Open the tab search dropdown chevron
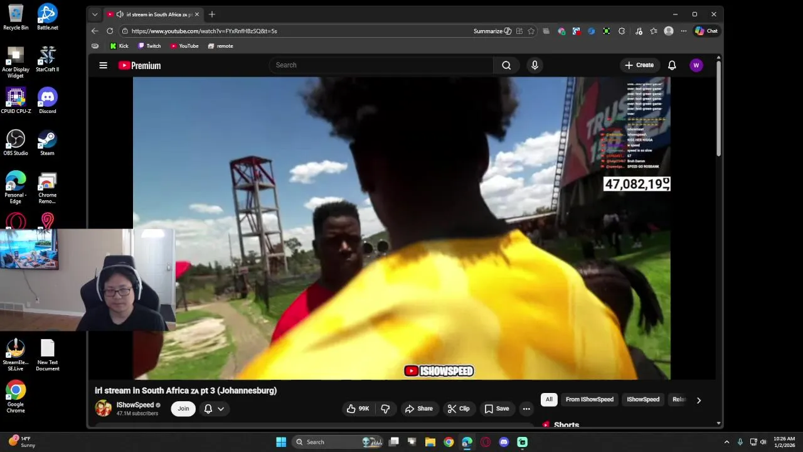 (95, 14)
